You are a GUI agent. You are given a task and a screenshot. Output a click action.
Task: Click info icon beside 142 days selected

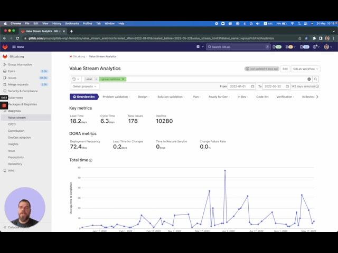317,86
